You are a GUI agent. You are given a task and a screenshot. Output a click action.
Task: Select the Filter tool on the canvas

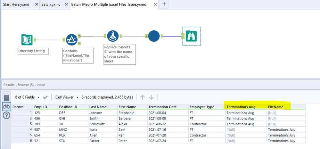tap(71, 40)
